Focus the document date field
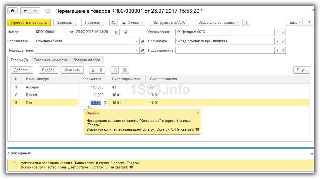This screenshot has height=179, width=320. pyautogui.click(x=94, y=32)
